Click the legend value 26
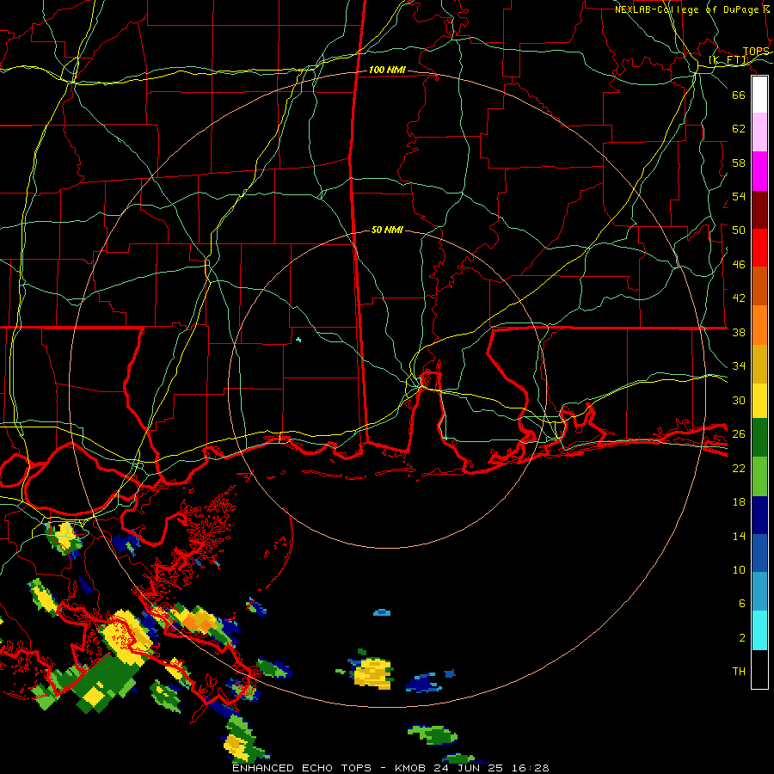The width and height of the screenshot is (774, 774). click(739, 434)
